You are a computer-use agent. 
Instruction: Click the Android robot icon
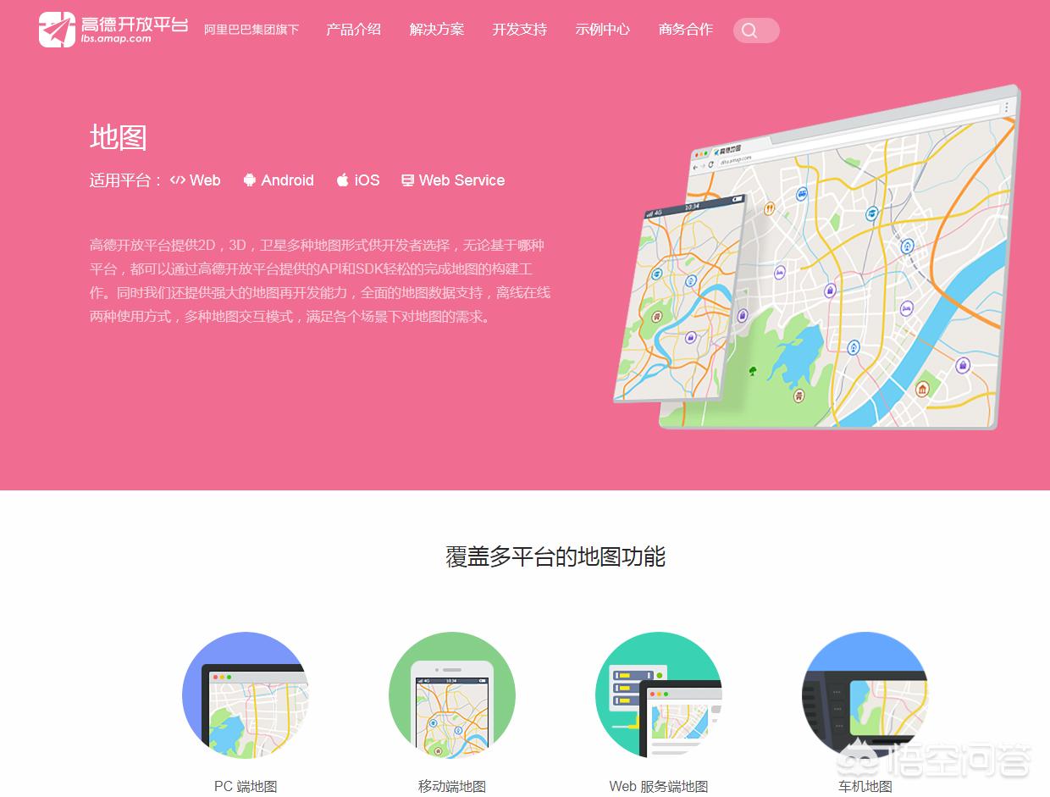[x=249, y=180]
